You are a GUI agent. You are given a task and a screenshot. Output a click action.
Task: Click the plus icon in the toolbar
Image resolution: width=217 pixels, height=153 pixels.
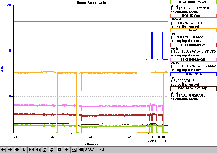pos(66,150)
